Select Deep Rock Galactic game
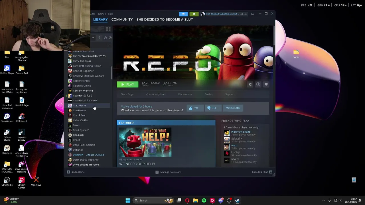365x205 pixels. 89,145
